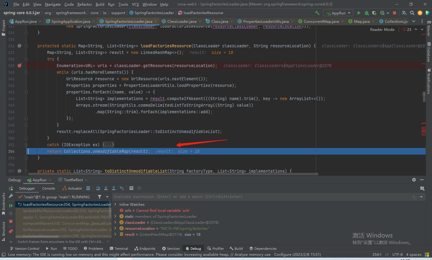Select frame computeIfAbsent:330, ConcurrentMap

point(63,223)
